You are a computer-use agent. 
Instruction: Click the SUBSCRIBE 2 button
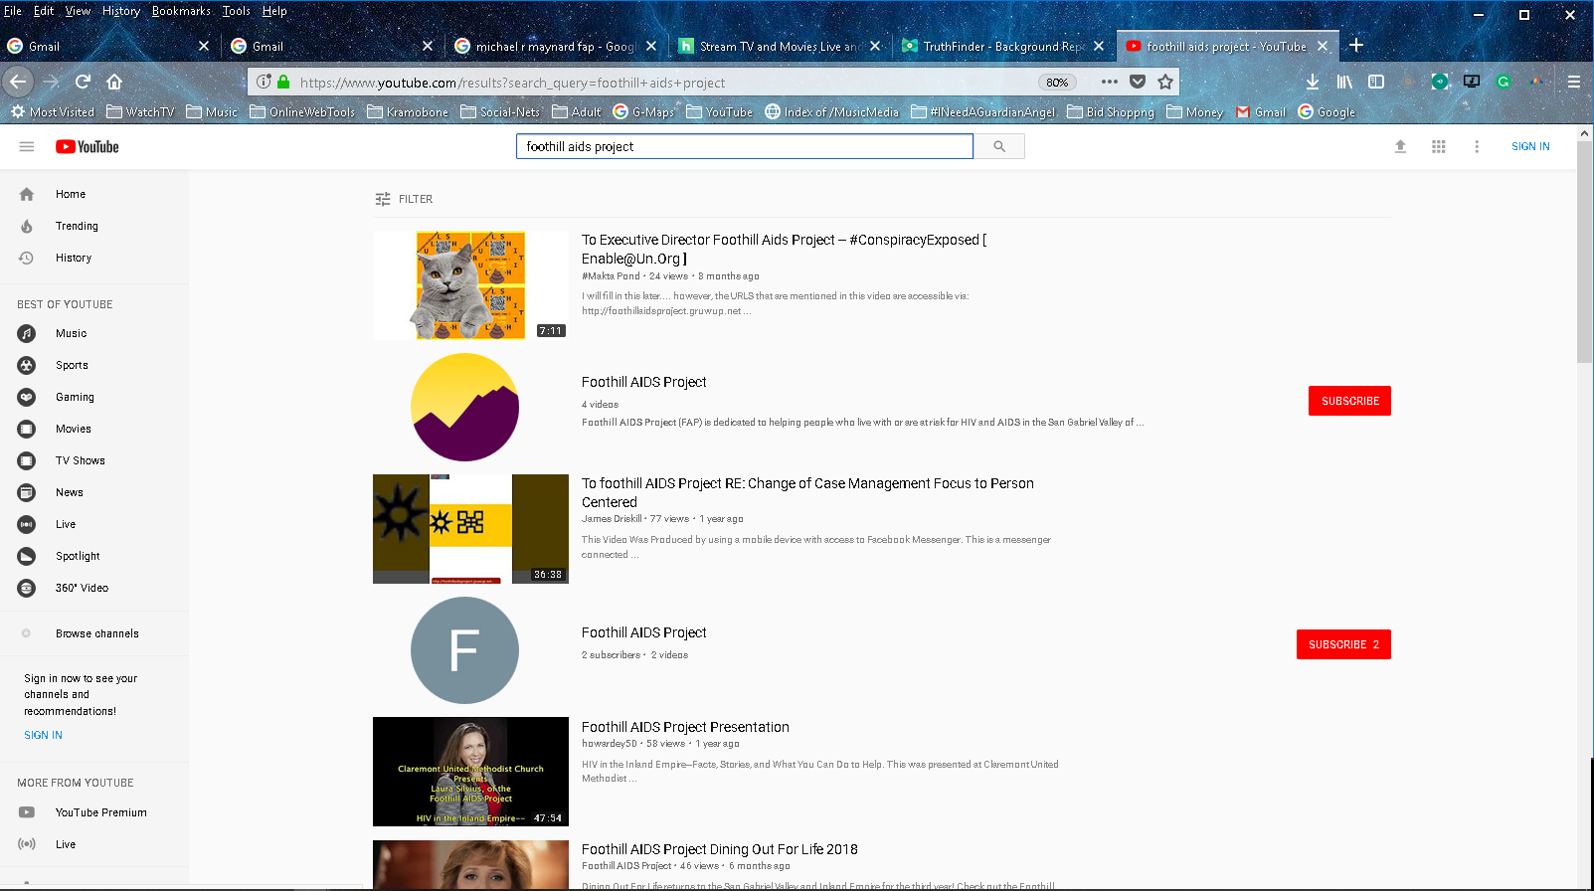pyautogui.click(x=1343, y=644)
